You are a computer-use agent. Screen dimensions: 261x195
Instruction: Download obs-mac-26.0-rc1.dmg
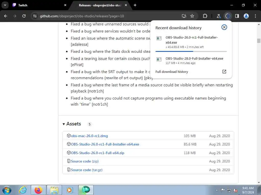pyautogui.click(x=89, y=136)
